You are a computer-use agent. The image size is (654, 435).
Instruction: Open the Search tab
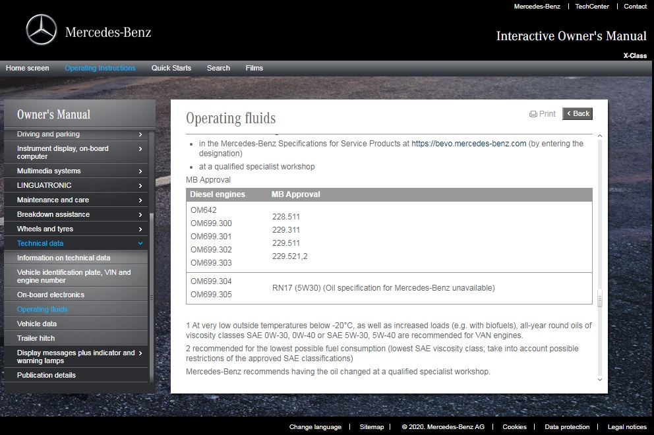click(x=218, y=68)
